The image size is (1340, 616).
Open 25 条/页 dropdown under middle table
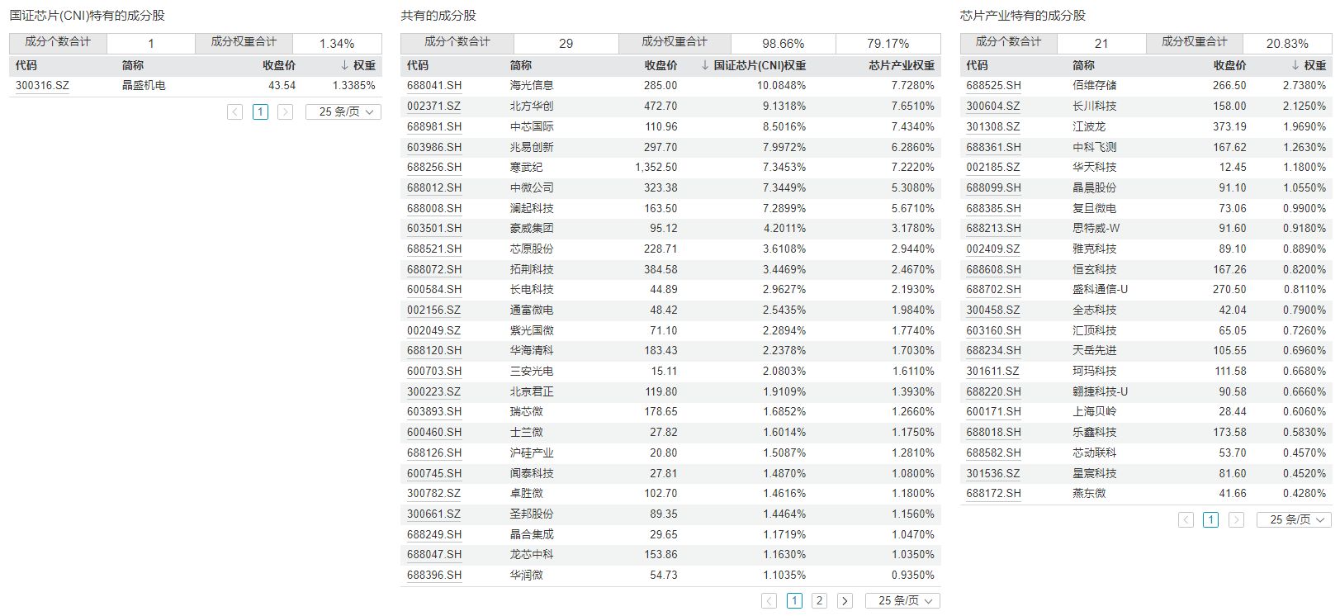pyautogui.click(x=902, y=600)
